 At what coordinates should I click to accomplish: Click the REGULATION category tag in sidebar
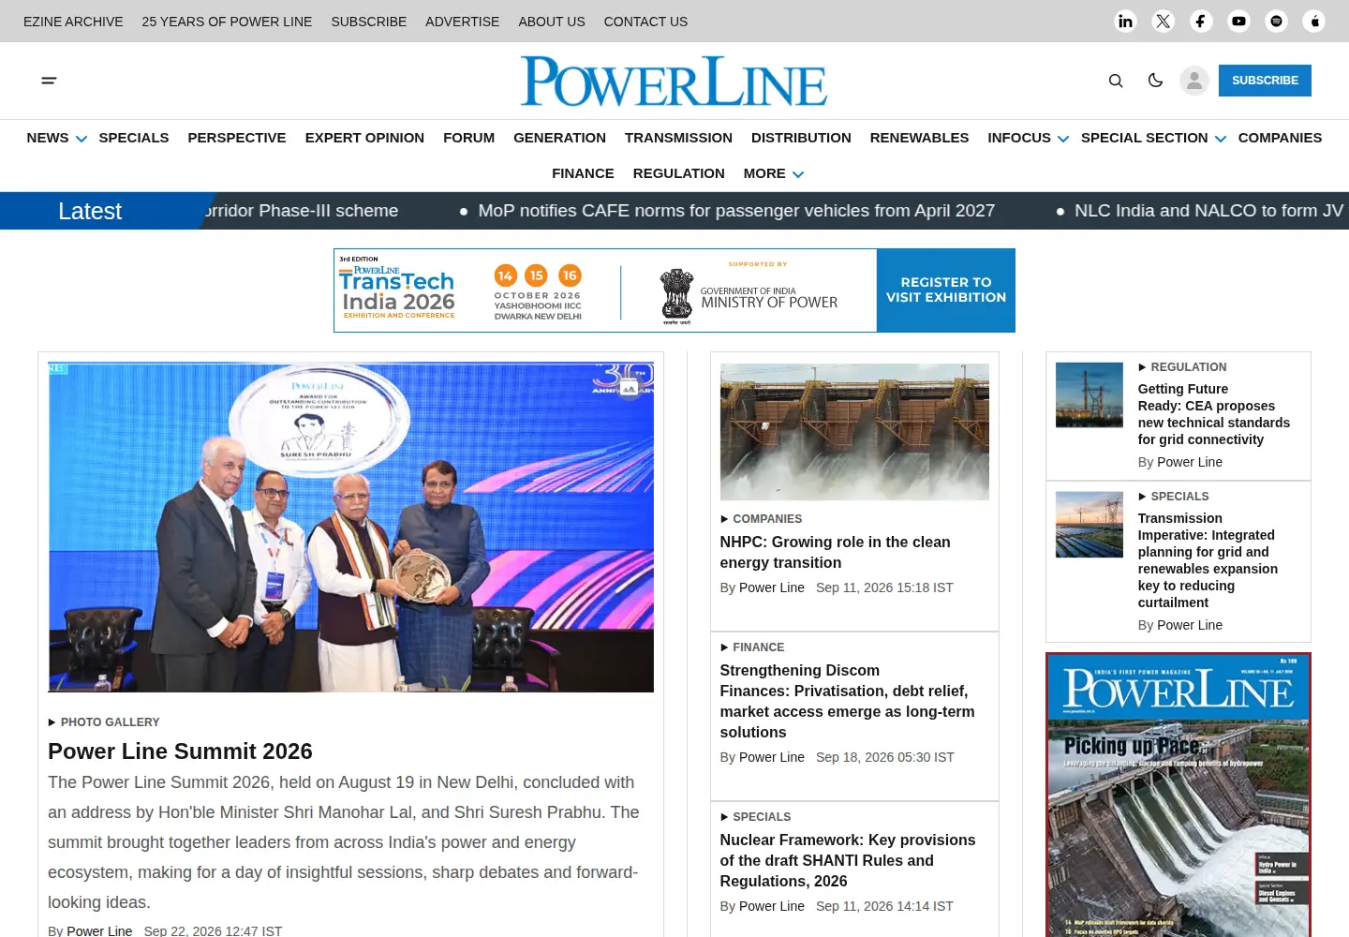pos(1188,367)
